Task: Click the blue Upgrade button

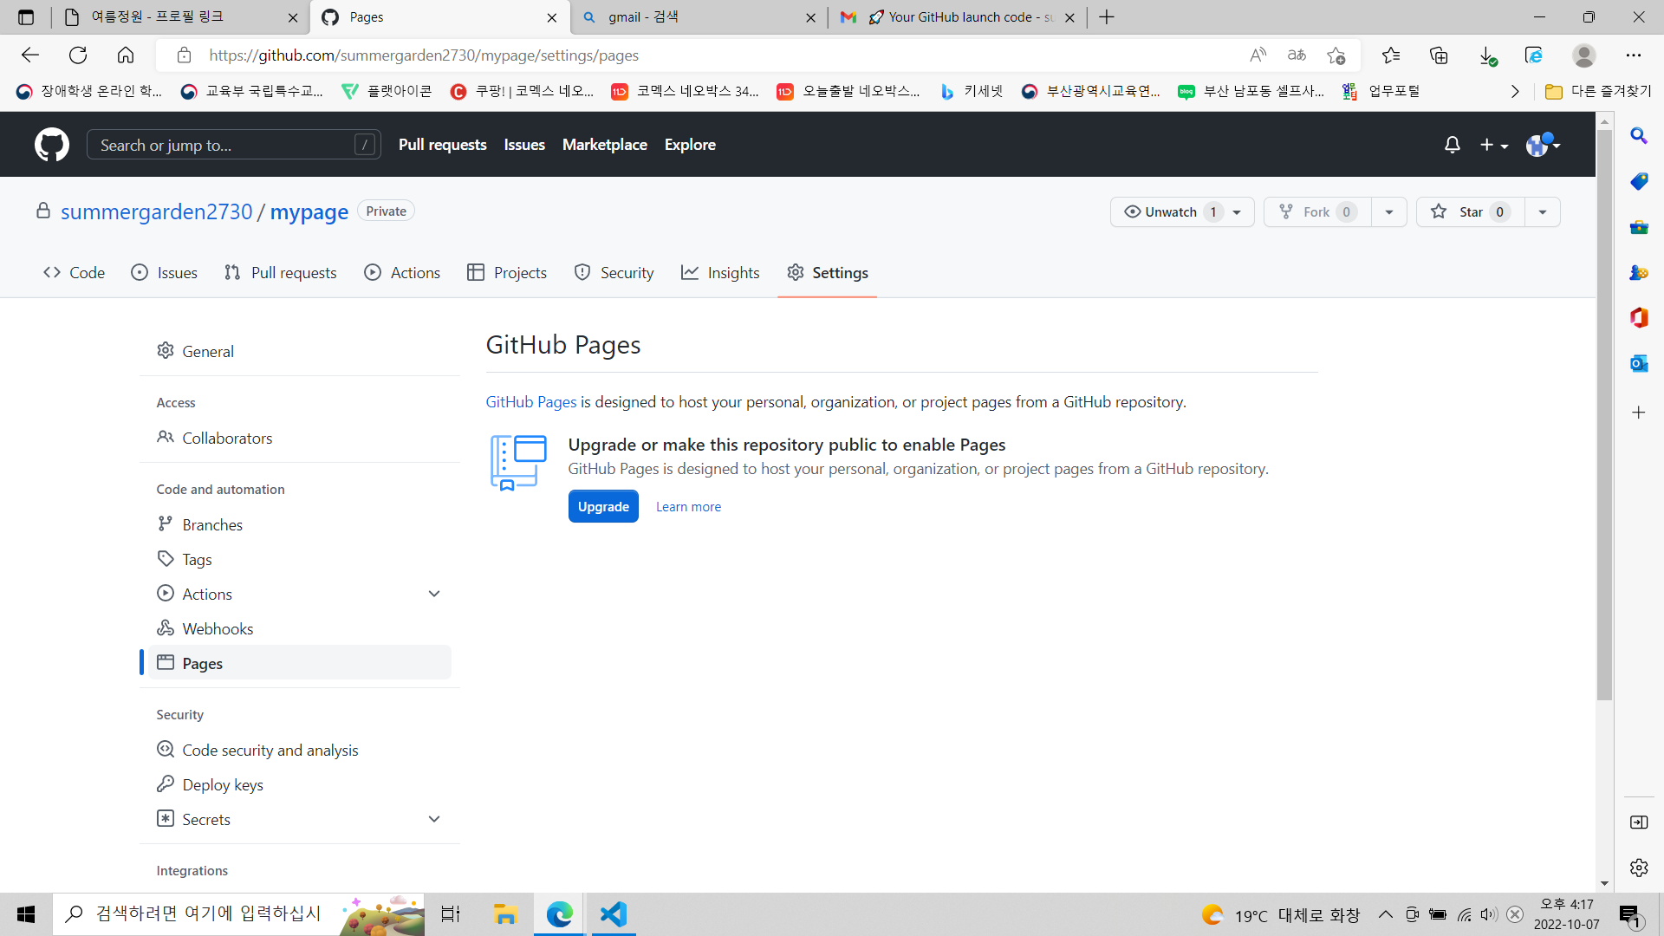Action: tap(603, 506)
